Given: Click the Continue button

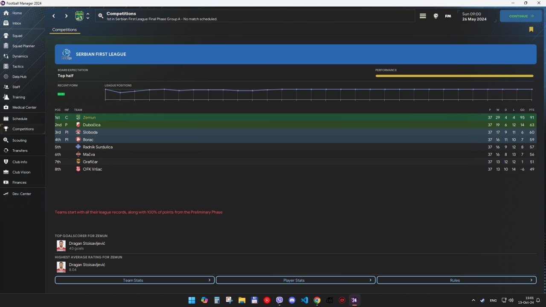Looking at the screenshot, I should pos(521,16).
